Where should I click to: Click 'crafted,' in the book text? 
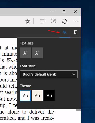pos(8,118)
